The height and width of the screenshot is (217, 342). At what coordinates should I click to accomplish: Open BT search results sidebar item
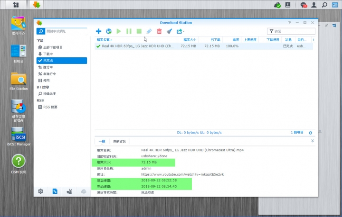62,94
